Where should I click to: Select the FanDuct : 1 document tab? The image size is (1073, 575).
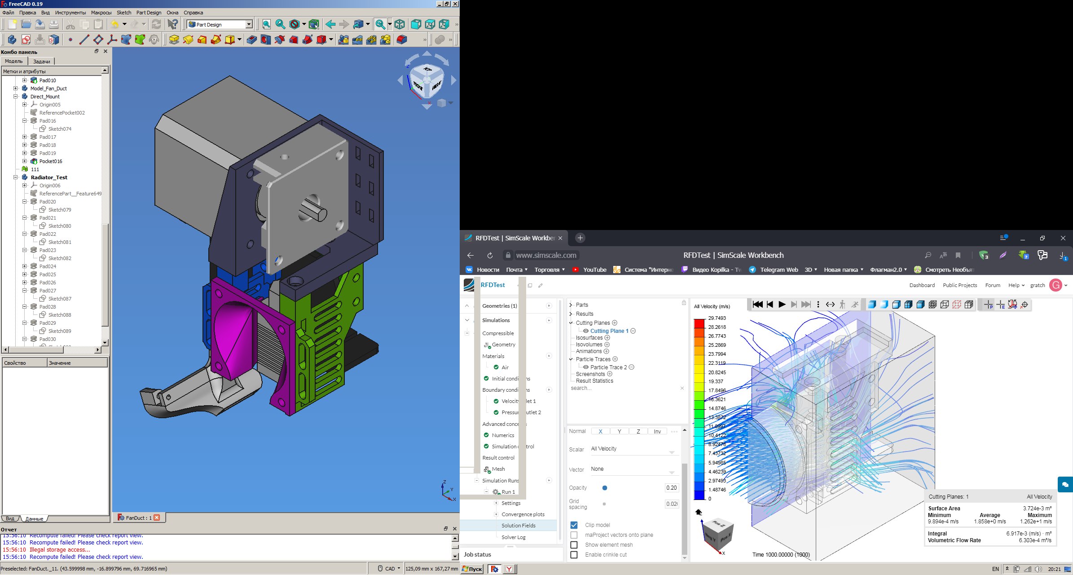pyautogui.click(x=138, y=517)
